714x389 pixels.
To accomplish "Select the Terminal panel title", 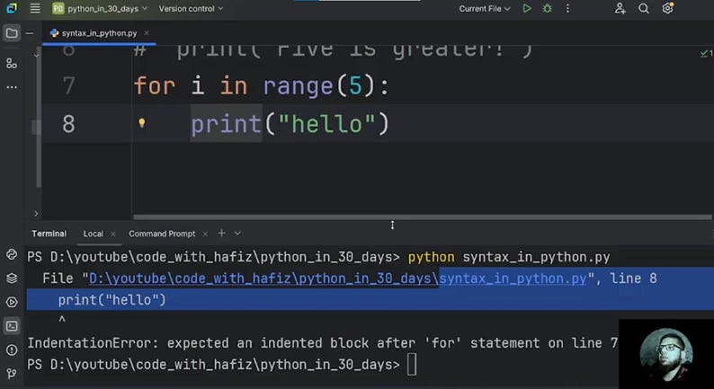I will point(49,234).
